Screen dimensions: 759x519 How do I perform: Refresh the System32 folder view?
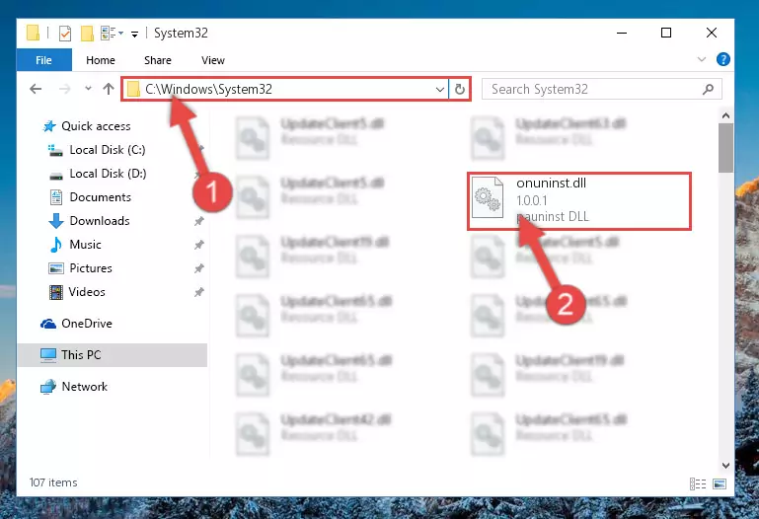coord(459,89)
